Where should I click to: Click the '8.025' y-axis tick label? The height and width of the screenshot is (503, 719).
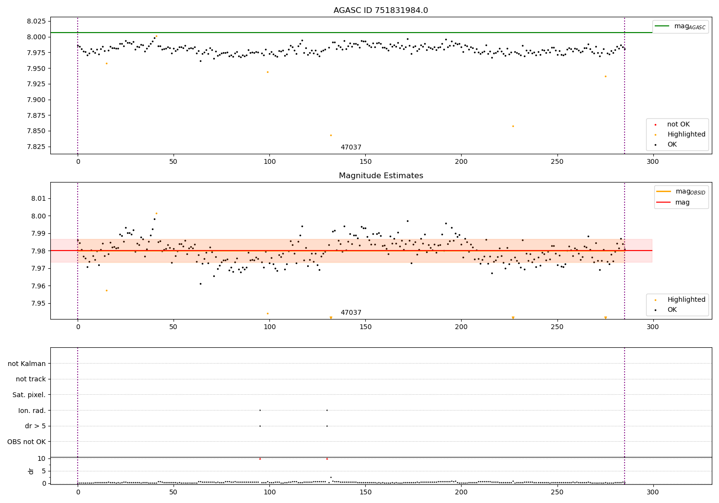tap(36, 21)
